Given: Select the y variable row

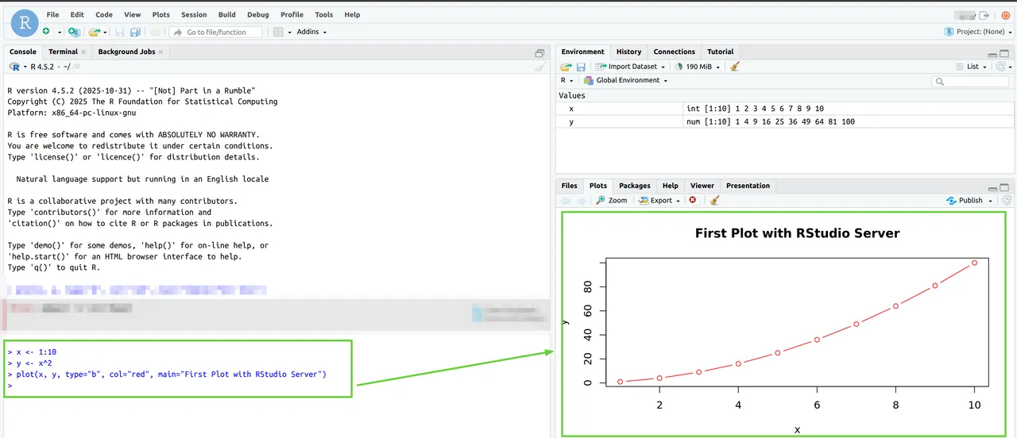Looking at the screenshot, I should [x=785, y=121].
